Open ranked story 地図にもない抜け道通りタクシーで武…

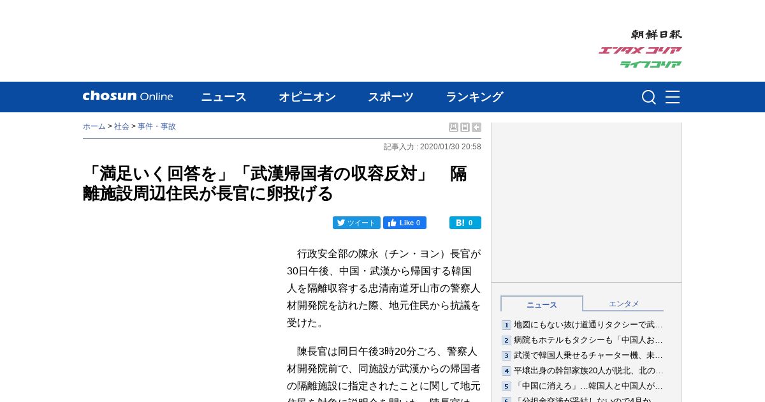[x=588, y=325]
